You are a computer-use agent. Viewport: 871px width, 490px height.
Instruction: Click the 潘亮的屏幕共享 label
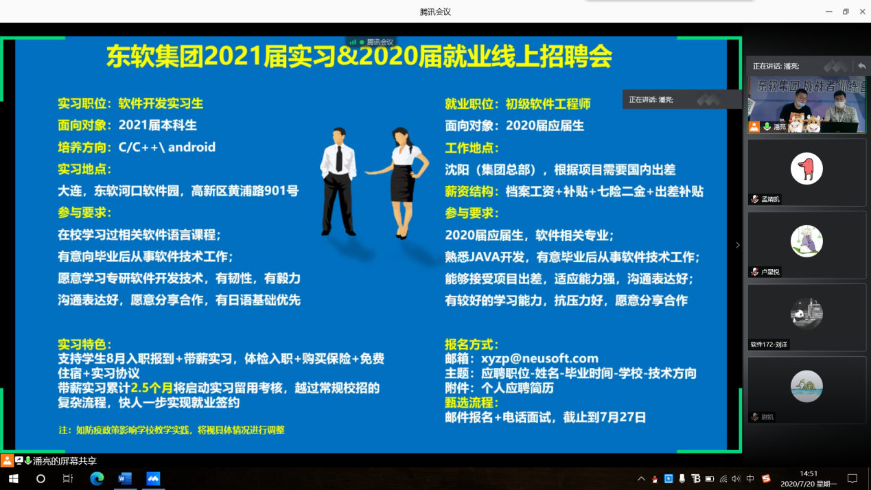coord(65,461)
